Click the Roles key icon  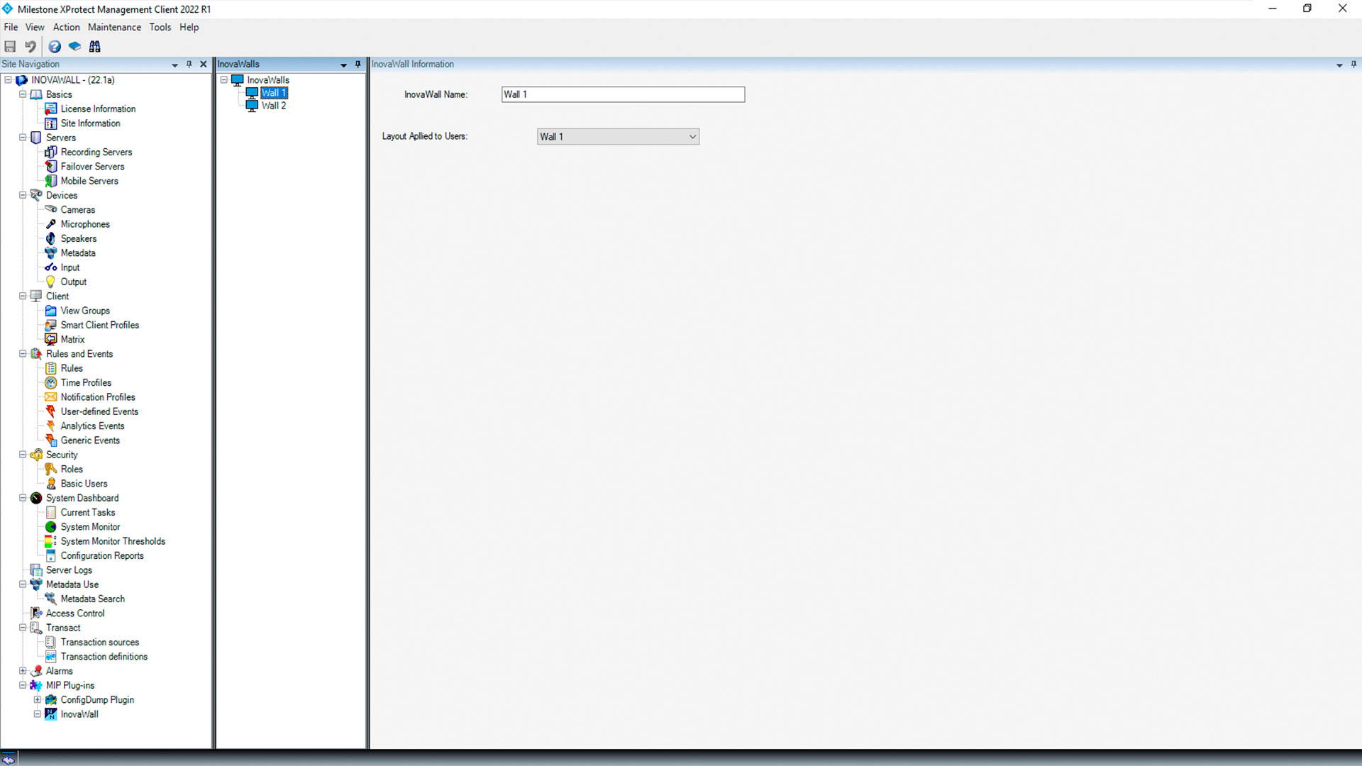(51, 470)
